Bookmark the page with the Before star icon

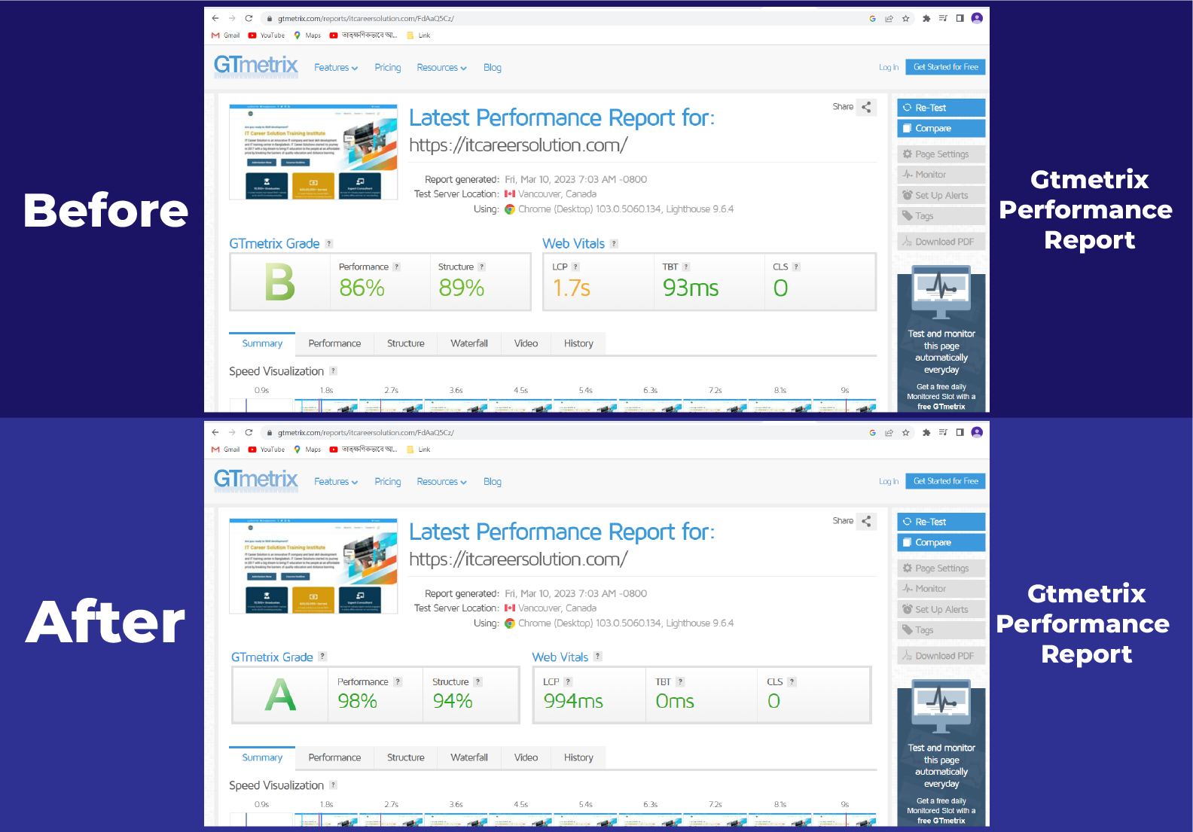[x=906, y=19]
